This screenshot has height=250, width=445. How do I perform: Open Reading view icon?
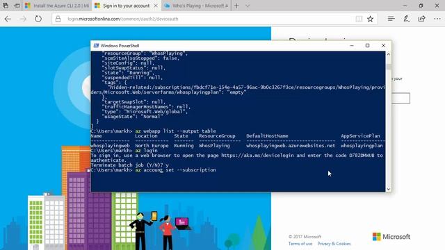point(359,19)
